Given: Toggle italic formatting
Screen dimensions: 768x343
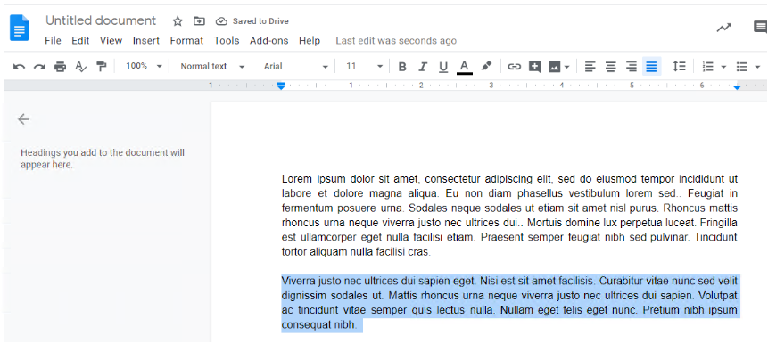Looking at the screenshot, I should 423,67.
